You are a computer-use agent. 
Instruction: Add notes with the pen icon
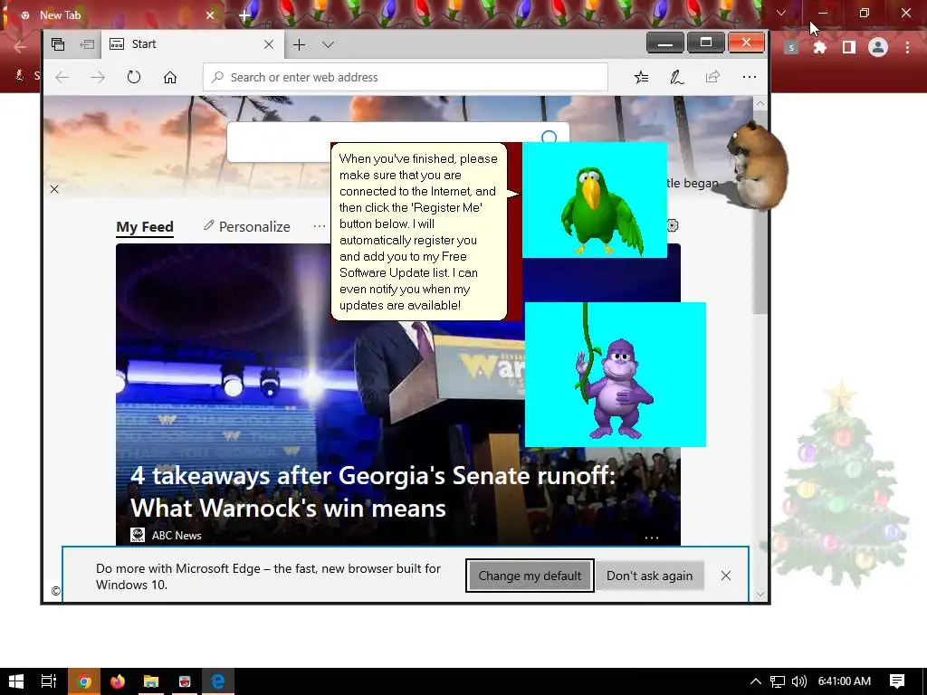(x=677, y=78)
